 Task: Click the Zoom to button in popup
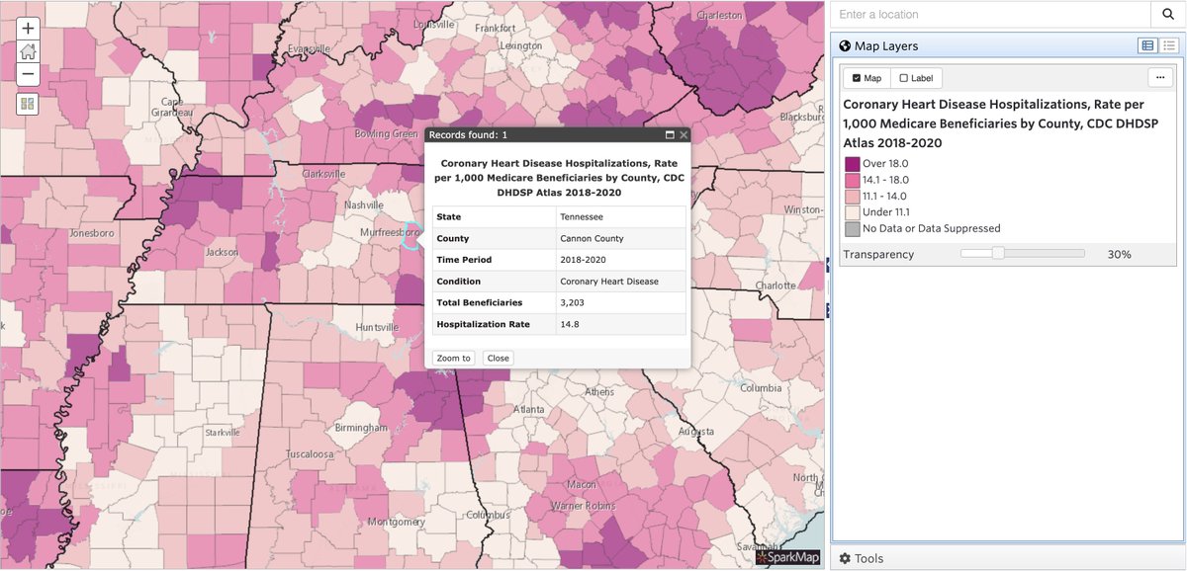point(454,358)
